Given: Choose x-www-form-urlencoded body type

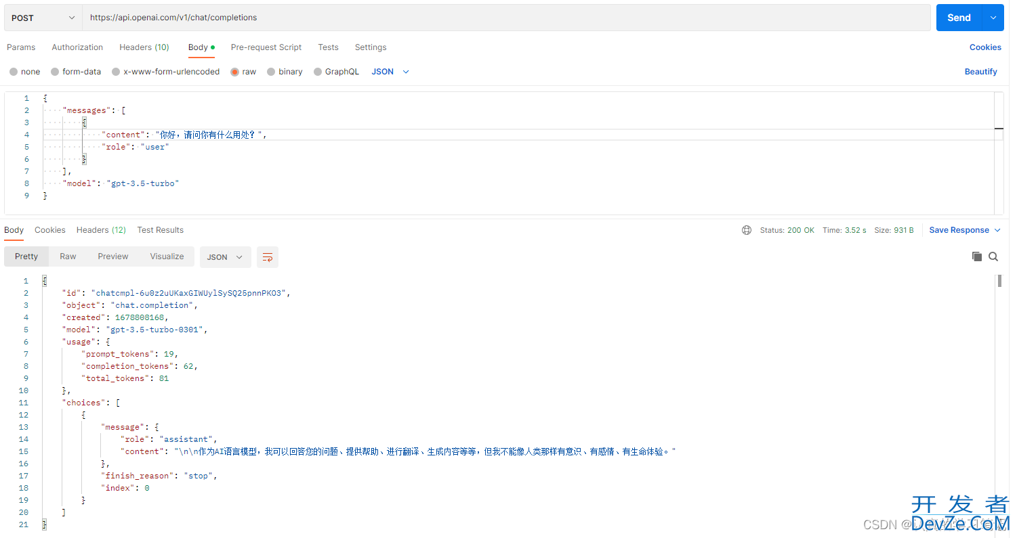Looking at the screenshot, I should [x=116, y=72].
